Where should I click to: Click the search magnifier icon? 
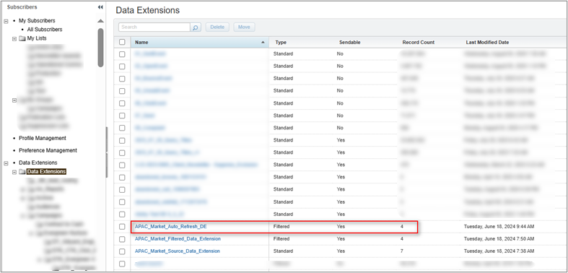[x=196, y=27]
